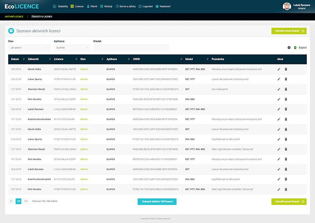Expand the Stav filter dropdown
Screen dimensions: 315x223
[28, 48]
